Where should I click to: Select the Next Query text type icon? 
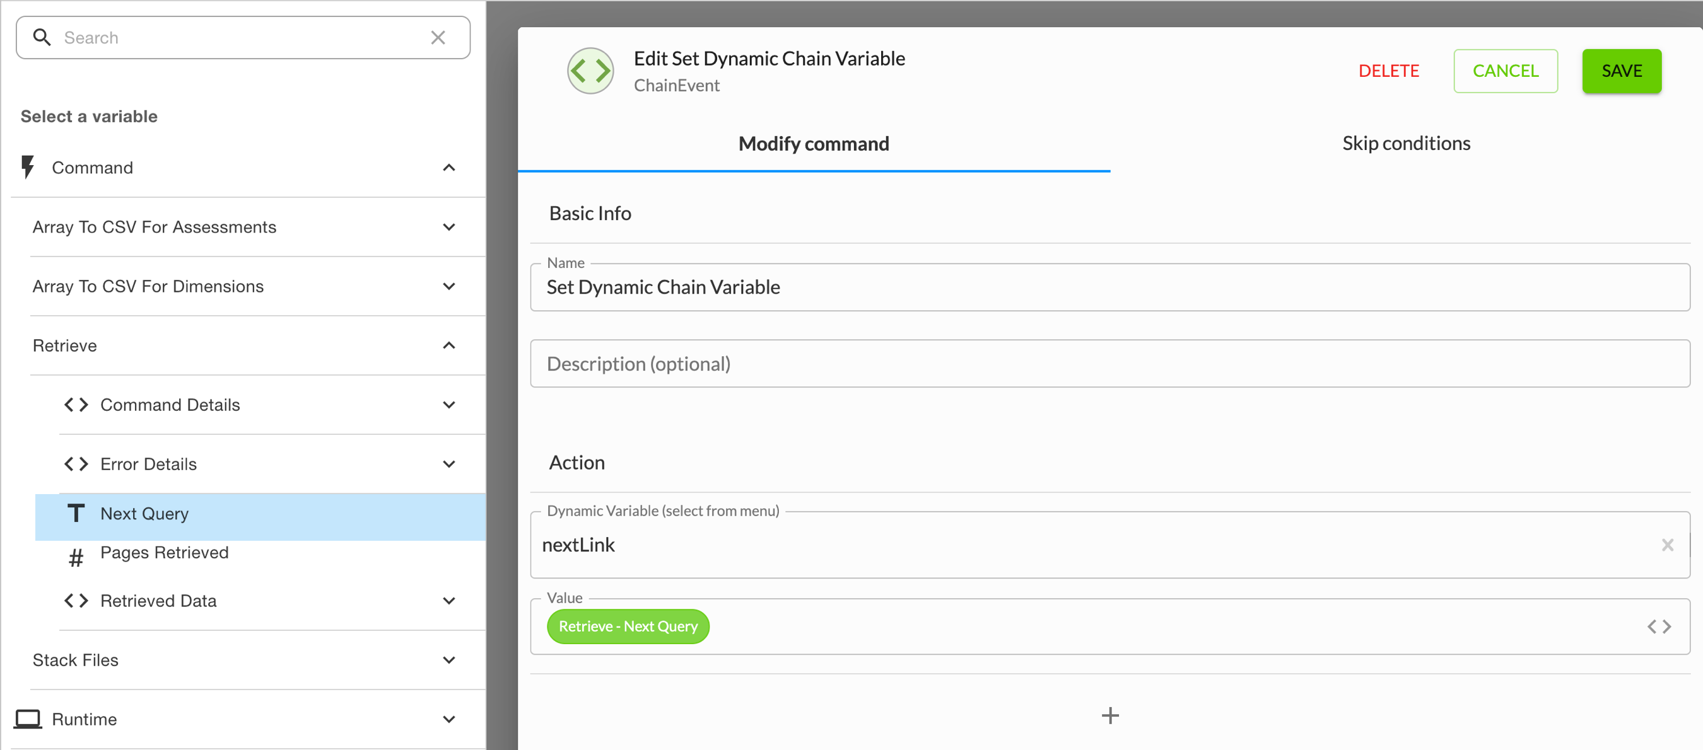pos(75,513)
